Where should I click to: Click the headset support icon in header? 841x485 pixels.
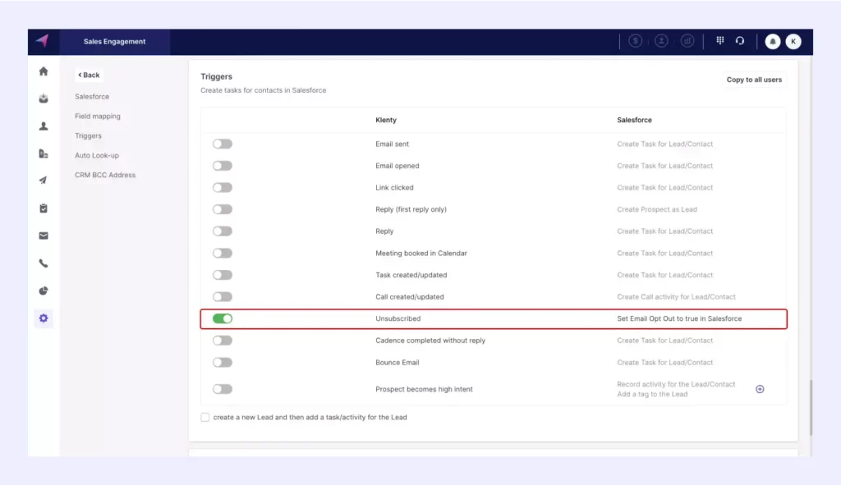tap(740, 41)
